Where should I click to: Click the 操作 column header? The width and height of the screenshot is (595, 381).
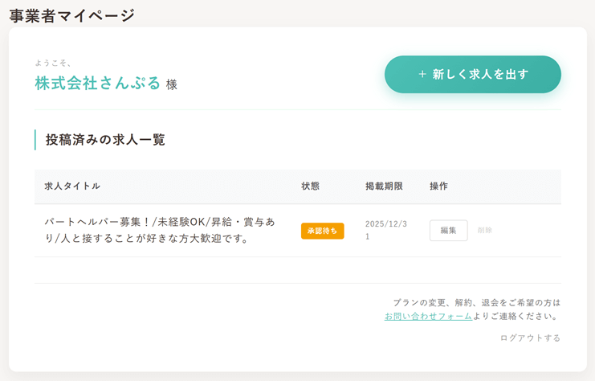pyautogui.click(x=438, y=186)
